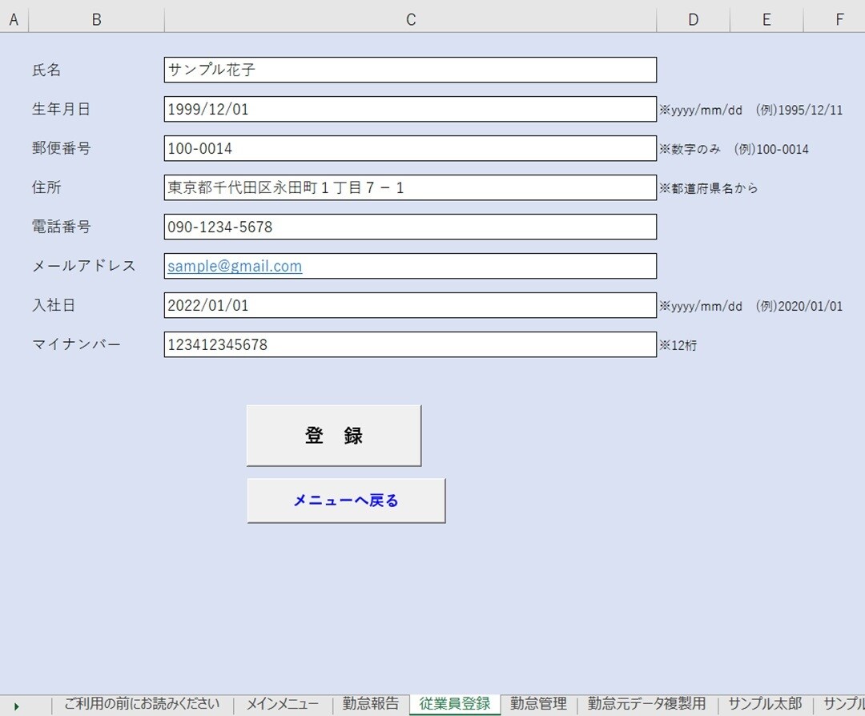Select column B header
865x716 pixels.
tap(97, 20)
